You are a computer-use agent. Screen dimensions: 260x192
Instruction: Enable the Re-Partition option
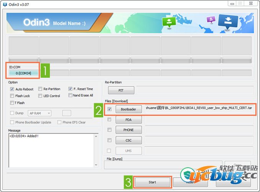(40, 89)
